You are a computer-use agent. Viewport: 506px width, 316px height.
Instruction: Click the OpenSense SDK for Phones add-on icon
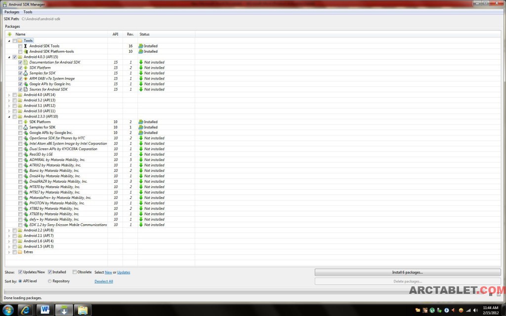26,138
